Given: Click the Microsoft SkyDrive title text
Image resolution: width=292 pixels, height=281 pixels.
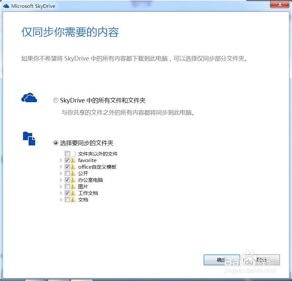Looking at the screenshot, I should 33,6.
